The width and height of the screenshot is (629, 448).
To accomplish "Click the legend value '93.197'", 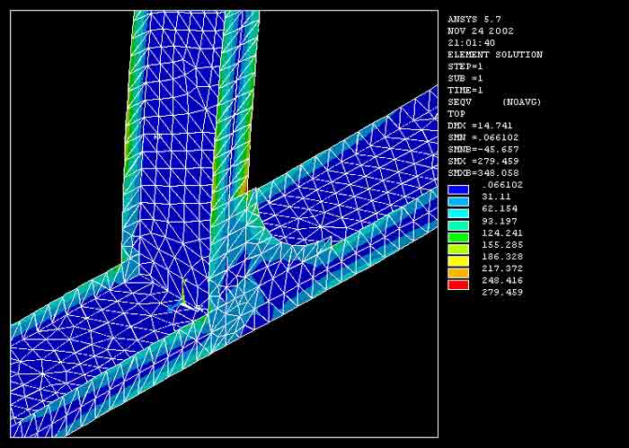I will pos(500,221).
